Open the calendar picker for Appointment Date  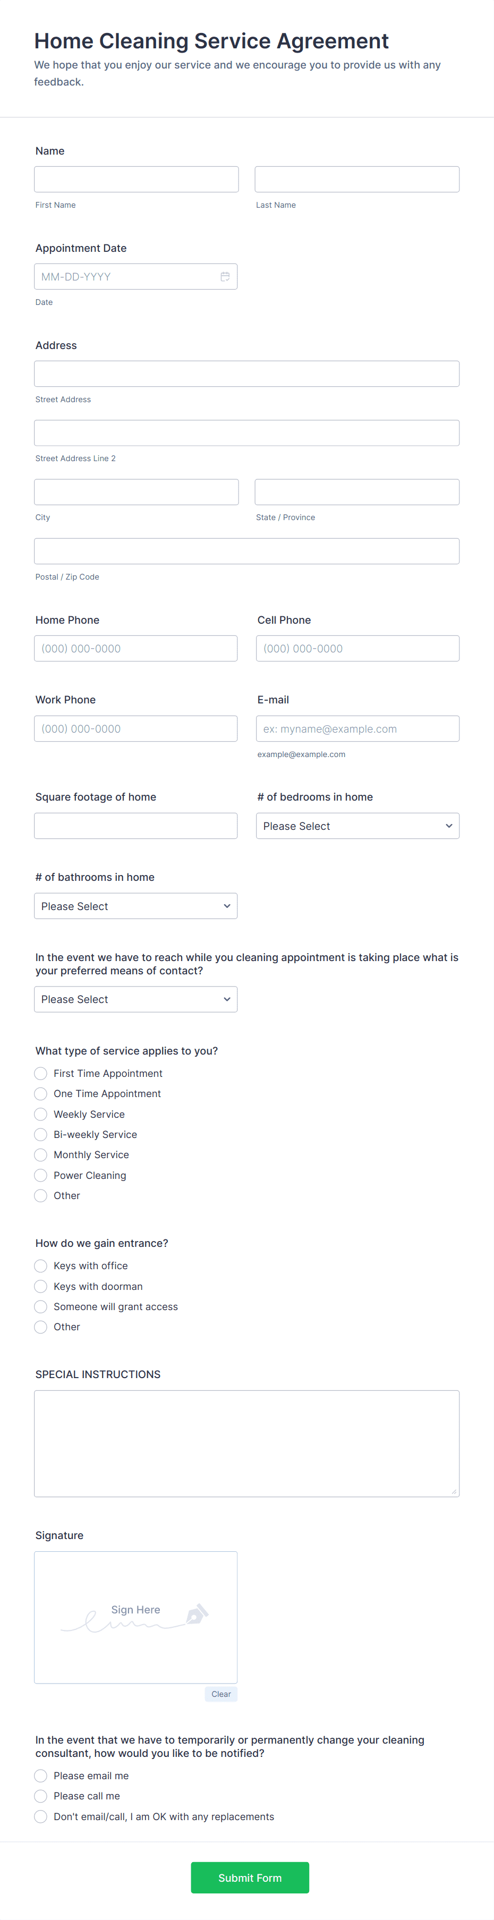point(226,276)
